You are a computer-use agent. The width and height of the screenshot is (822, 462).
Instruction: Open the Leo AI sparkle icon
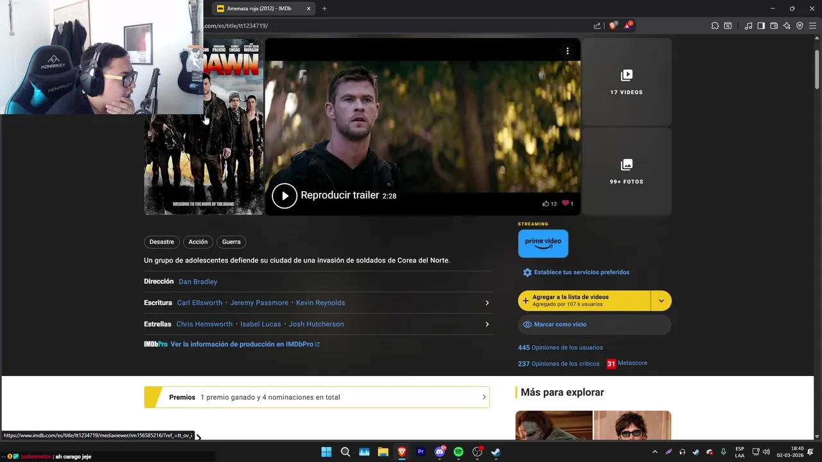tap(787, 26)
